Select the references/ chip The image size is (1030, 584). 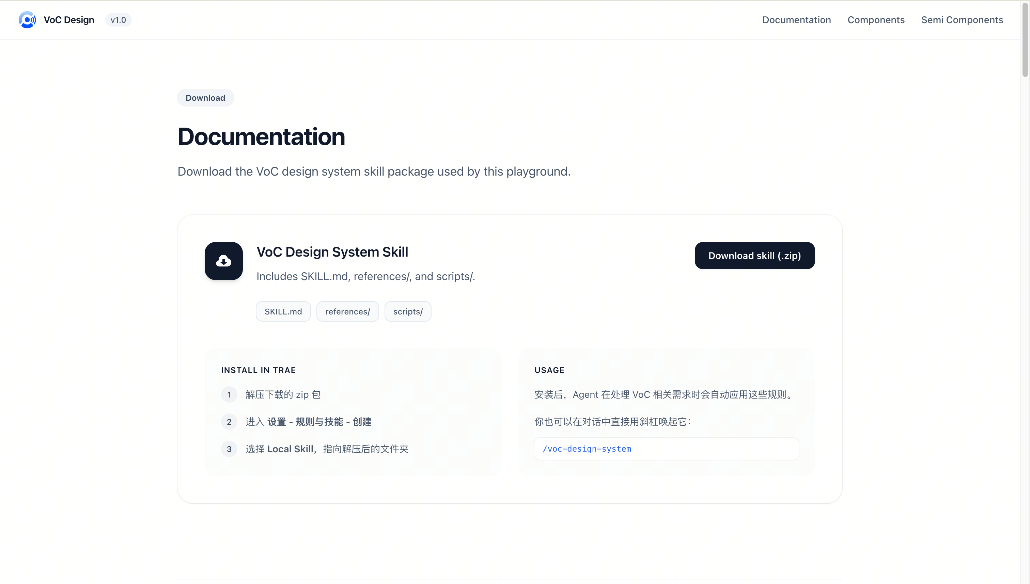[x=348, y=311]
